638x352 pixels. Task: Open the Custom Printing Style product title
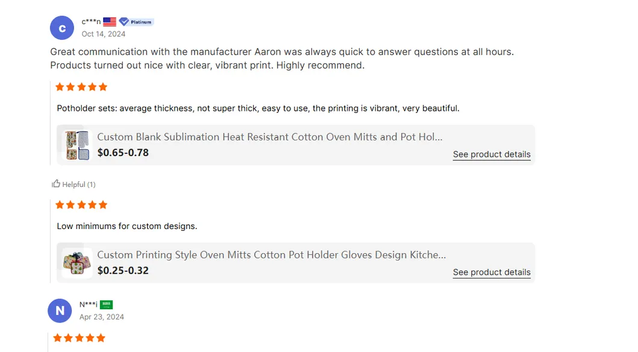click(x=272, y=255)
